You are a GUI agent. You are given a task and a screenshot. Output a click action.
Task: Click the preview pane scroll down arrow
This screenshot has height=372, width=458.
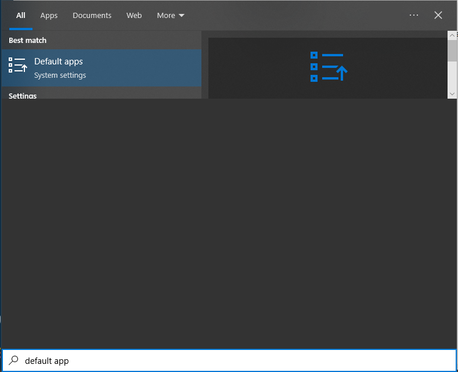(x=452, y=94)
